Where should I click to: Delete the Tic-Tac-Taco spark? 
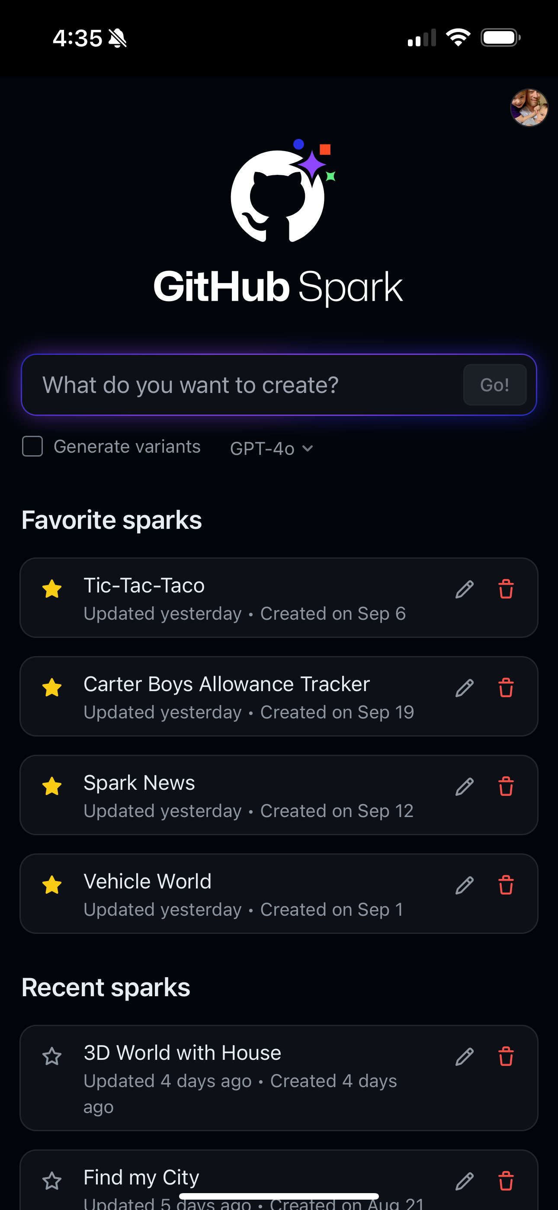(x=506, y=589)
